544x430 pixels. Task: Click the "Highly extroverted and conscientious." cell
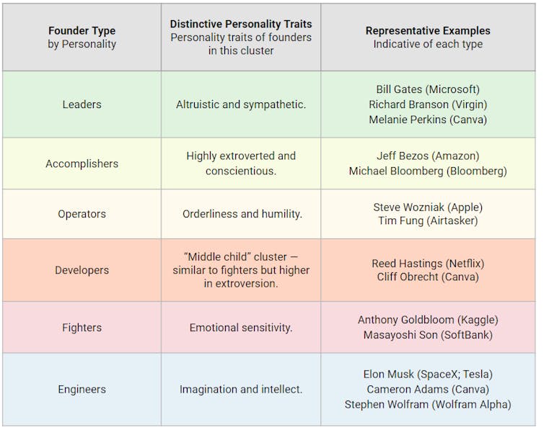240,164
